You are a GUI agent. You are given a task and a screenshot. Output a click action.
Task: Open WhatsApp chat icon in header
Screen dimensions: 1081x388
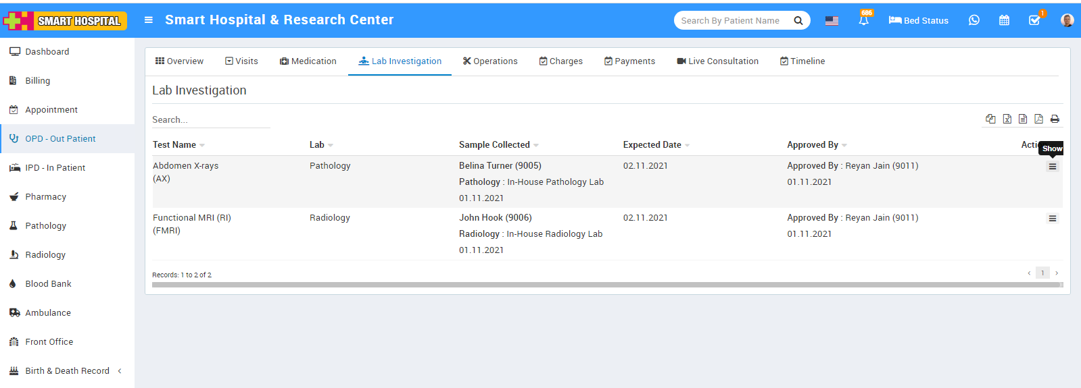(974, 20)
